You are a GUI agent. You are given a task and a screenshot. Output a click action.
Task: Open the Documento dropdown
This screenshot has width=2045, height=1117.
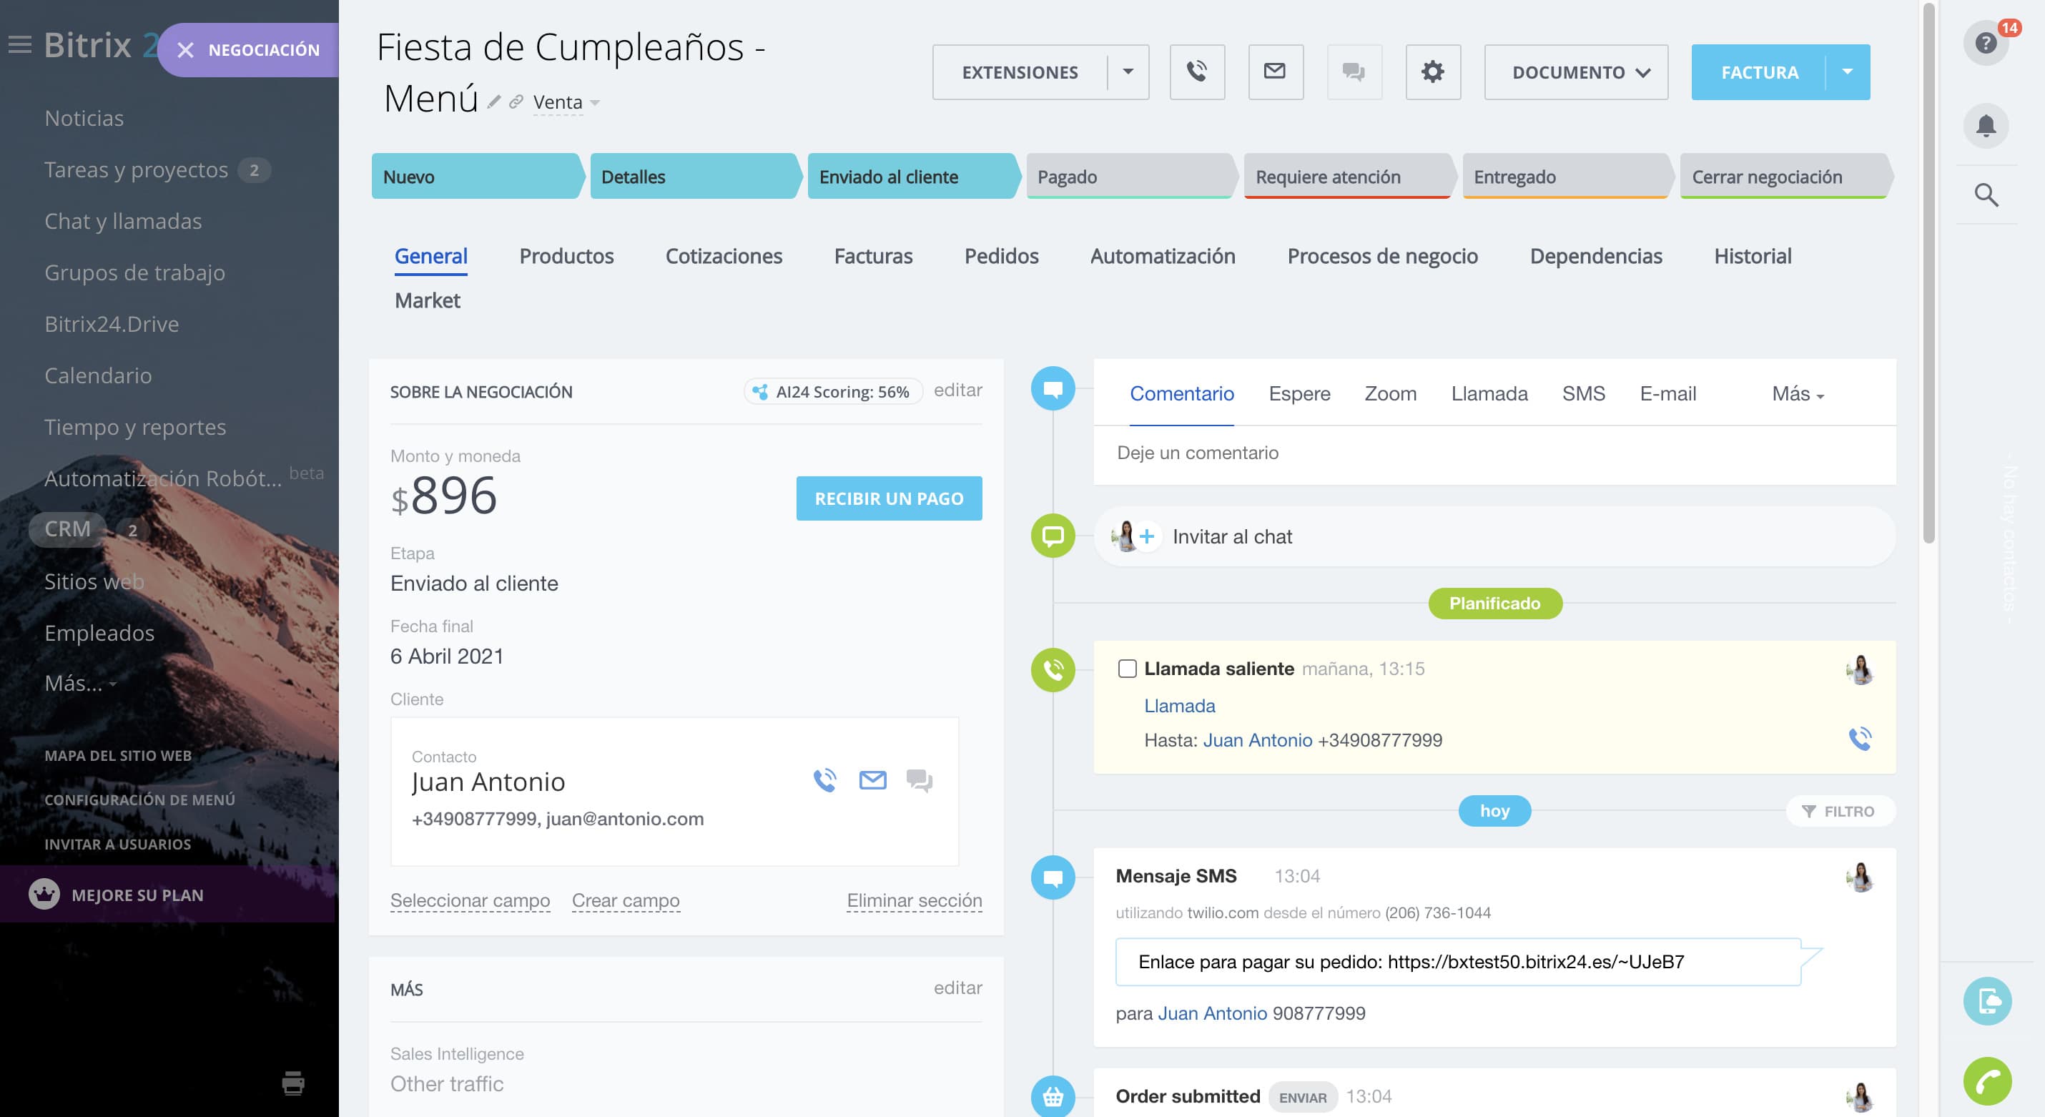[x=1575, y=72]
